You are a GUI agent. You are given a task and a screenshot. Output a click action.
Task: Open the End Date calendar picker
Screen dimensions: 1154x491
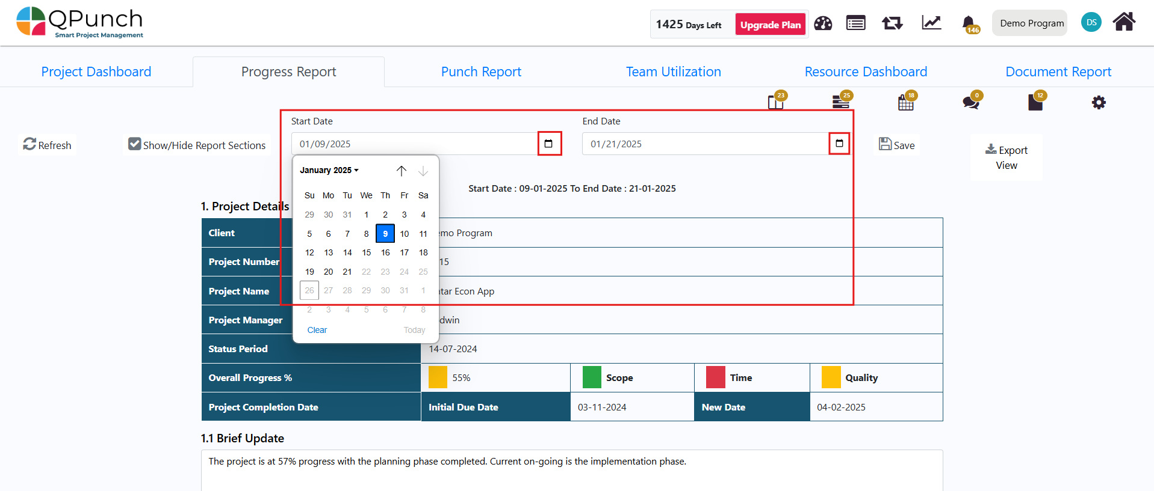click(x=839, y=144)
